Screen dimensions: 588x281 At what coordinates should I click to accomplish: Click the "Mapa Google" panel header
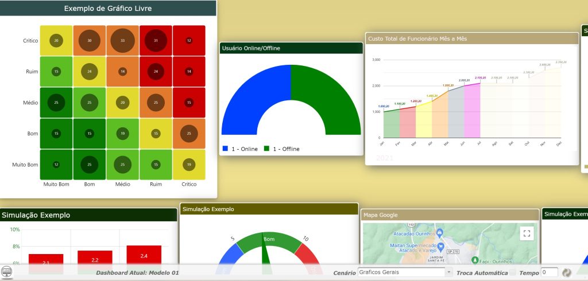[x=450, y=214]
